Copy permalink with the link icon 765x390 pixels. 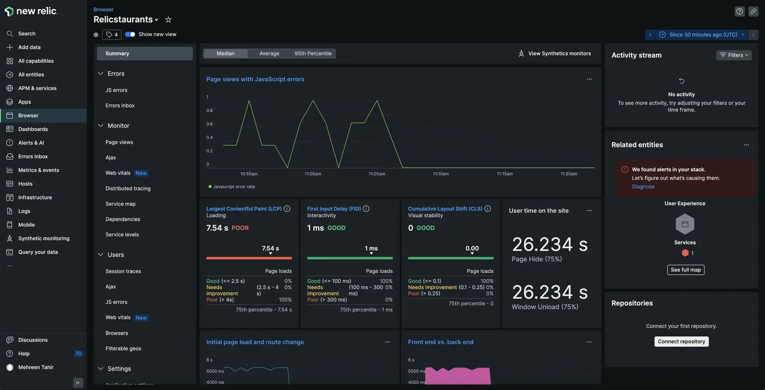753,12
